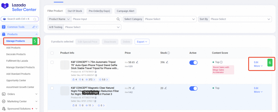
Task: Edit stock pencil icon next to 20
Action: click(x=165, y=88)
